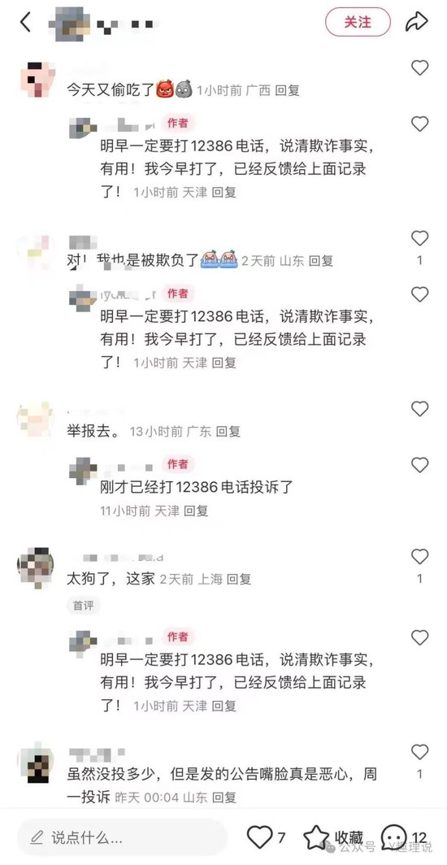
Task: Like the comment 今天又偷吃了
Action: click(420, 67)
